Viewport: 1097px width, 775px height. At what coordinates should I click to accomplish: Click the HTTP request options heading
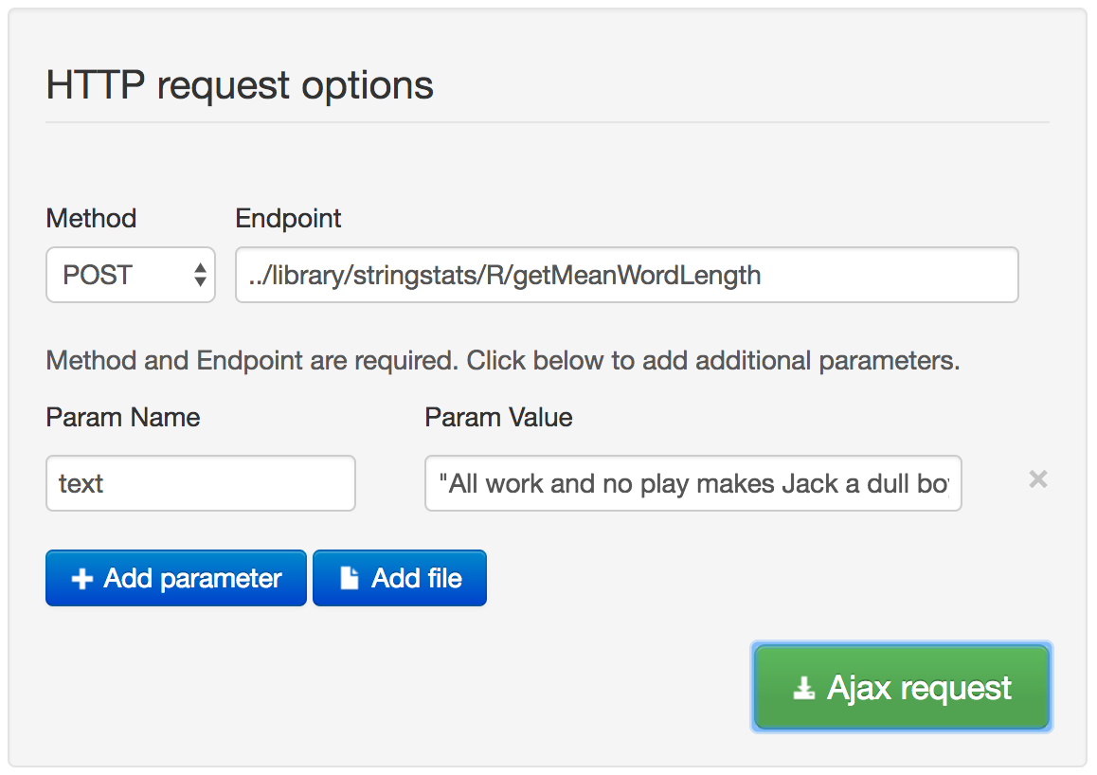[240, 85]
